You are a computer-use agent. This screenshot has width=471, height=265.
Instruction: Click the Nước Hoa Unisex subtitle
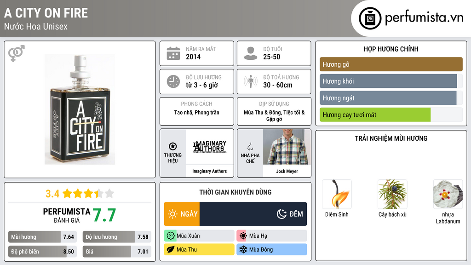(36, 26)
